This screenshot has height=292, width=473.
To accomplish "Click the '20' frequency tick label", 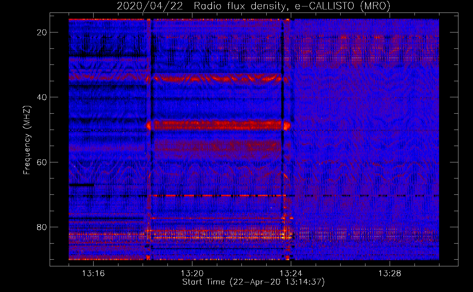I will [x=42, y=32].
